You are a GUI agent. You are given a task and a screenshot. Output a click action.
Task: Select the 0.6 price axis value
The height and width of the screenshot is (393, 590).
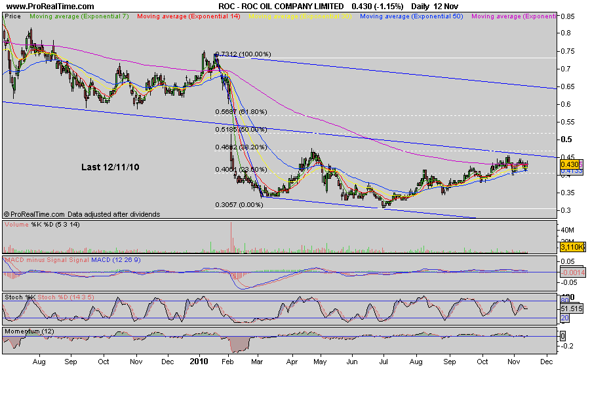566,105
